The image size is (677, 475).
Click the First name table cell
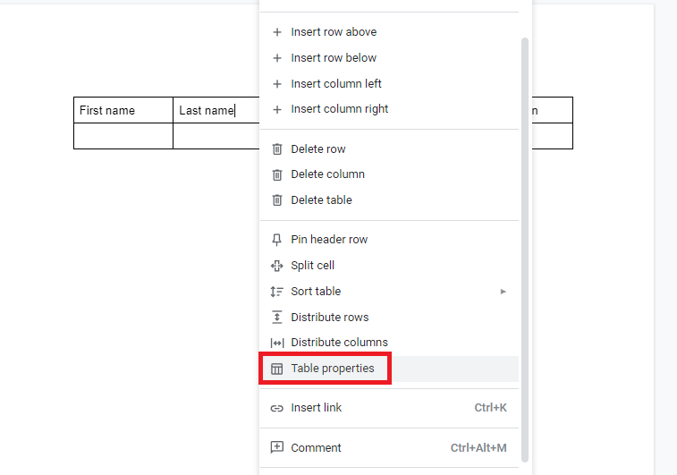pos(123,111)
